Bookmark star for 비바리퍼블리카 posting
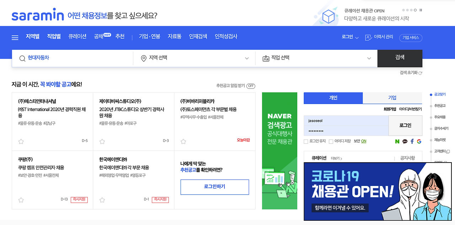Image resolution: width=455 pixels, height=225 pixels. point(183,141)
